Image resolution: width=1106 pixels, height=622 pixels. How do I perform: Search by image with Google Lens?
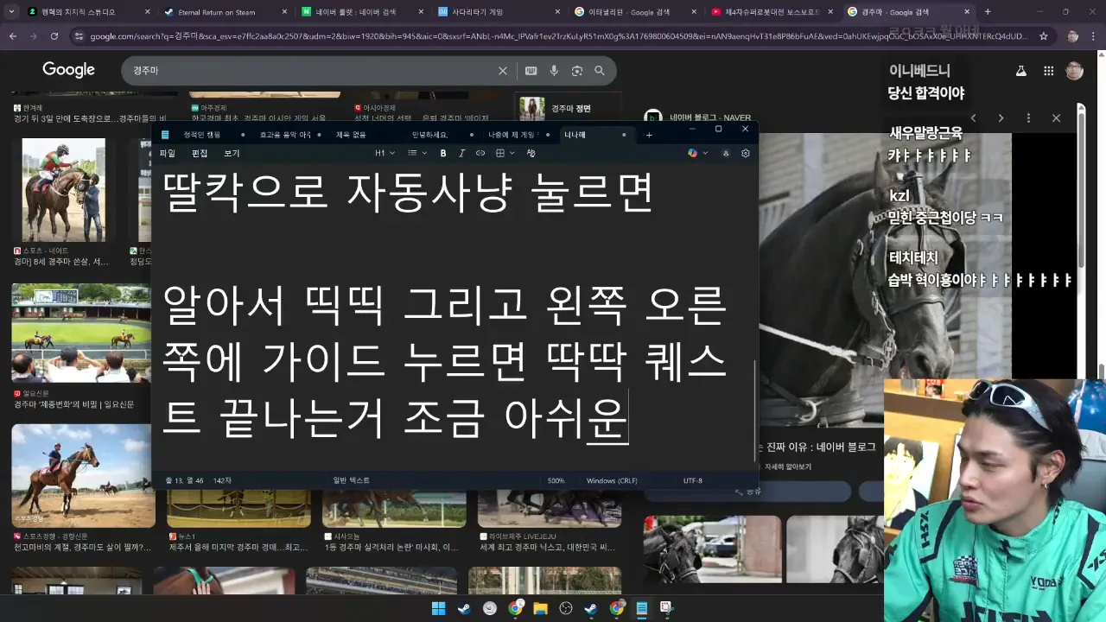576,71
